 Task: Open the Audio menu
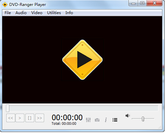point(21,13)
